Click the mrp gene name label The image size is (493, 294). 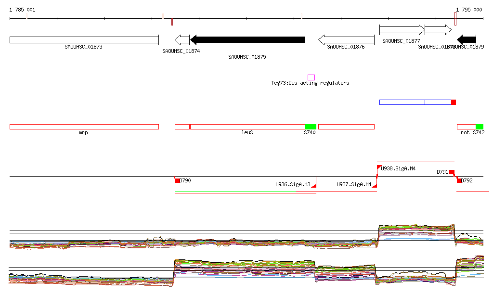pos(83,133)
